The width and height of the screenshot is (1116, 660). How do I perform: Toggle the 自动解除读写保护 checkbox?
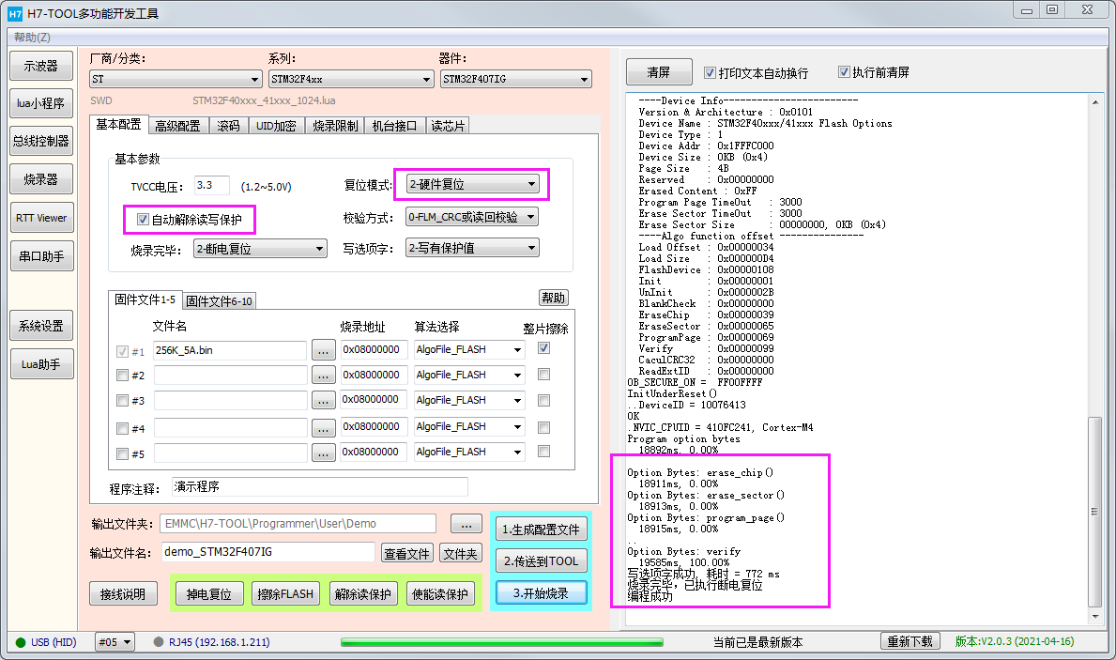click(143, 220)
